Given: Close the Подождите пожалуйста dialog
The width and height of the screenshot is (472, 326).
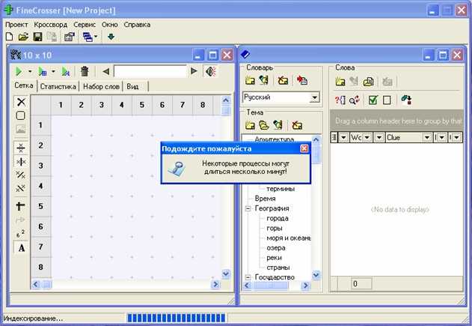Looking at the screenshot, I should point(304,148).
